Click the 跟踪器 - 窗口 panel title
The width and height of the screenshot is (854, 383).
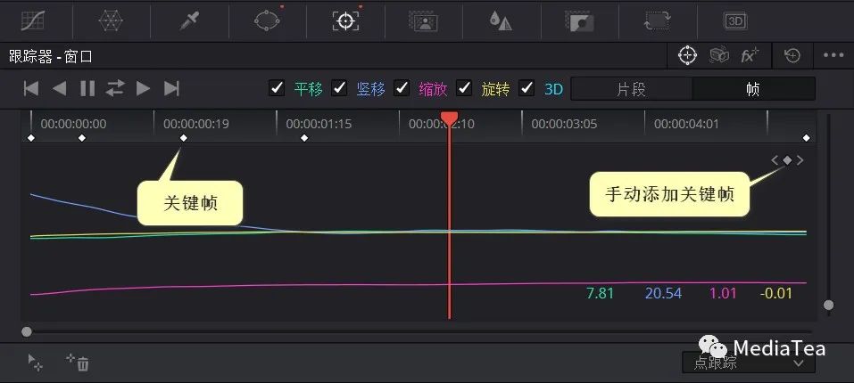(x=51, y=56)
